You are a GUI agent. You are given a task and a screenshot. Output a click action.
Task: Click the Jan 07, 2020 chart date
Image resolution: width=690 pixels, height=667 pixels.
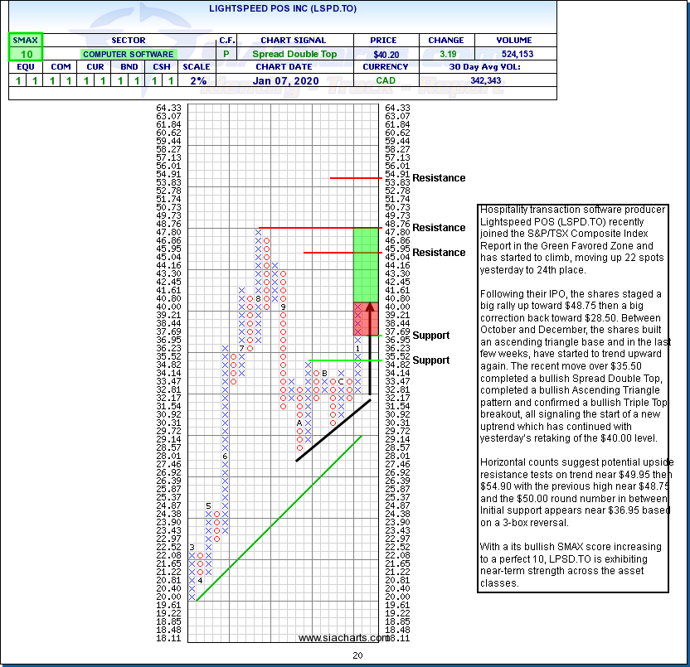click(284, 80)
